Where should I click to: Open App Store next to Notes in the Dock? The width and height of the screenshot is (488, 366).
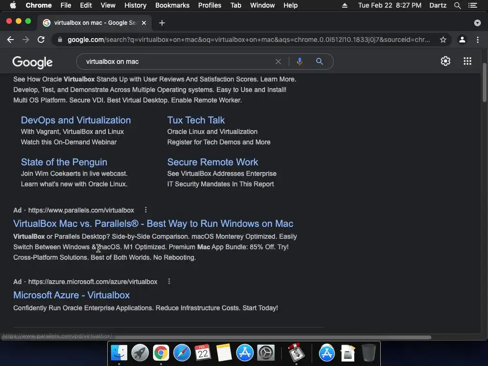point(244,353)
